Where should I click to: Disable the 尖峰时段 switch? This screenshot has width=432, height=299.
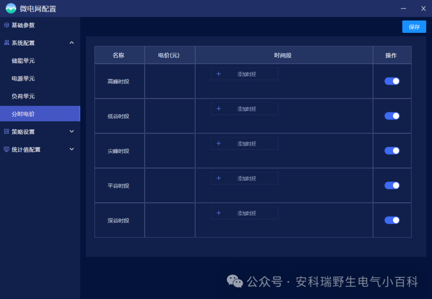[x=392, y=151]
